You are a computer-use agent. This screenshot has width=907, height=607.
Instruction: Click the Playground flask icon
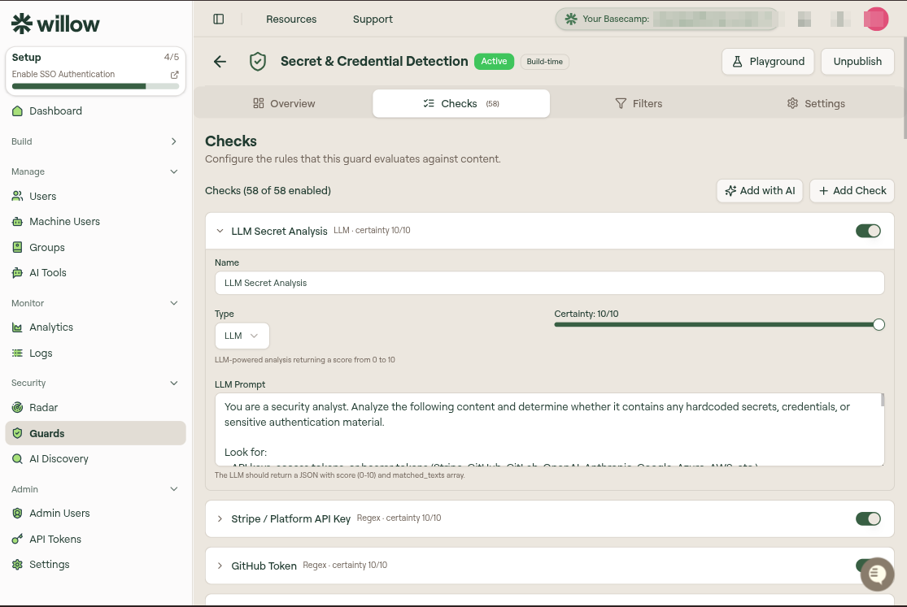[x=737, y=61]
